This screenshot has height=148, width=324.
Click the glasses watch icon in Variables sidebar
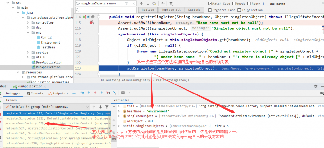pyautogui.click(x=114, y=139)
